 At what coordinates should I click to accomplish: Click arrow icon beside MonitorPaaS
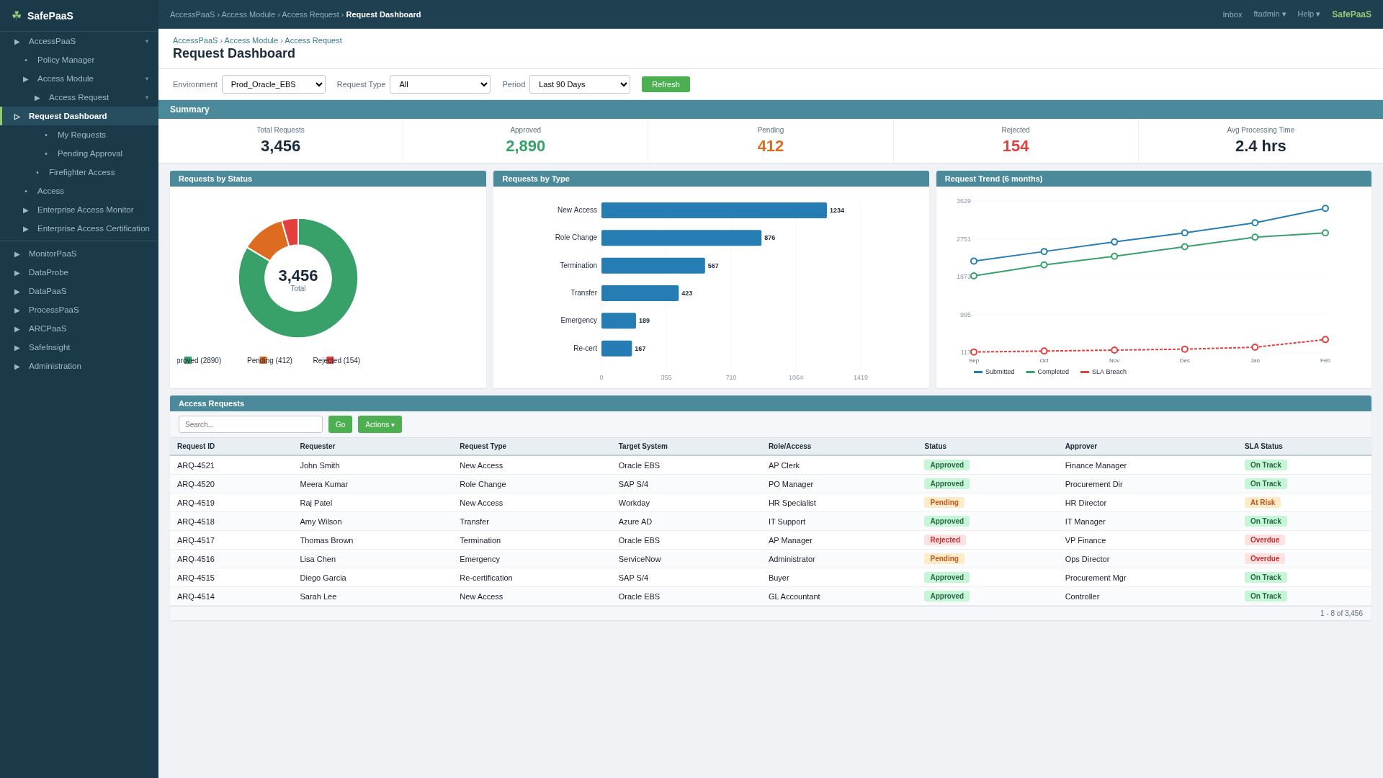(17, 254)
